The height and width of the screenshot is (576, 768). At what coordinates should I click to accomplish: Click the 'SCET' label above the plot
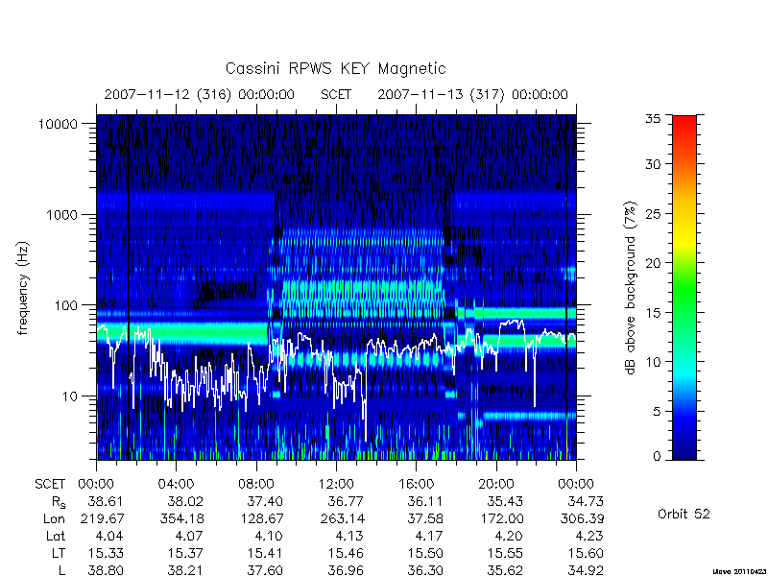pos(336,94)
